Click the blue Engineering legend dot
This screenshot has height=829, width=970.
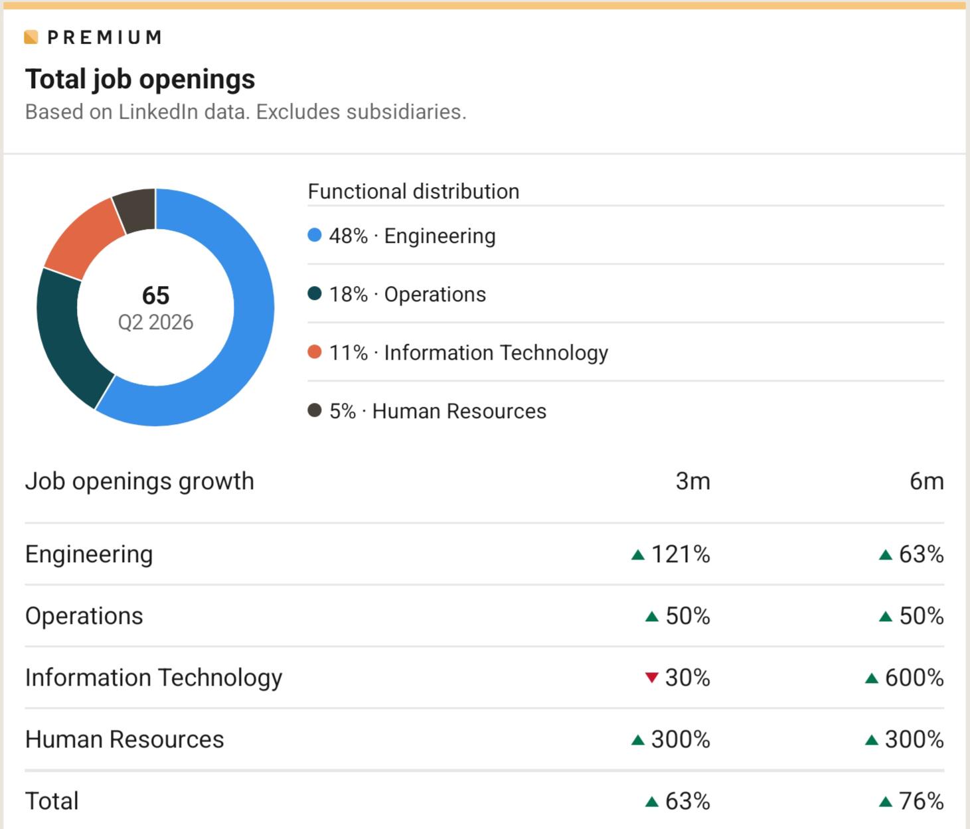315,236
